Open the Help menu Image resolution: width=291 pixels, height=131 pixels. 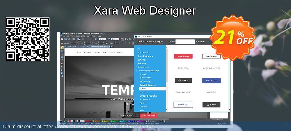100,36
